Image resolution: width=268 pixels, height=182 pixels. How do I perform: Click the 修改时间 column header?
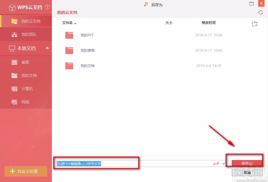click(x=209, y=23)
